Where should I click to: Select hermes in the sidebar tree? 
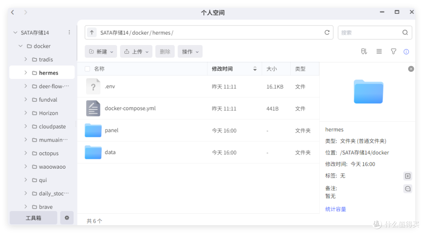pos(49,73)
